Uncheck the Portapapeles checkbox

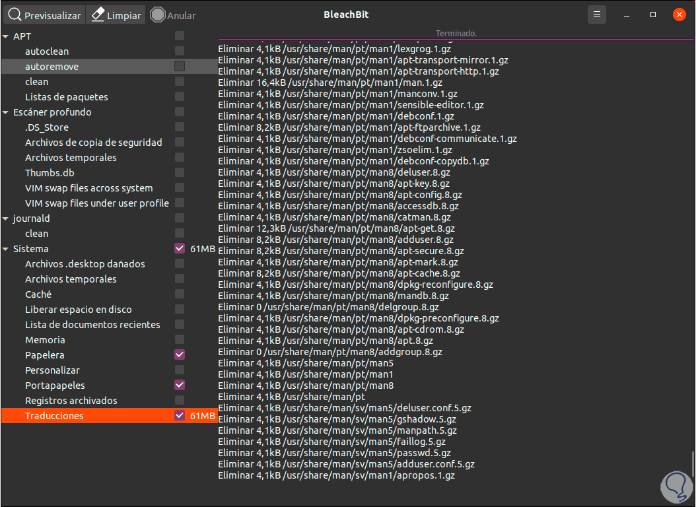coord(180,385)
